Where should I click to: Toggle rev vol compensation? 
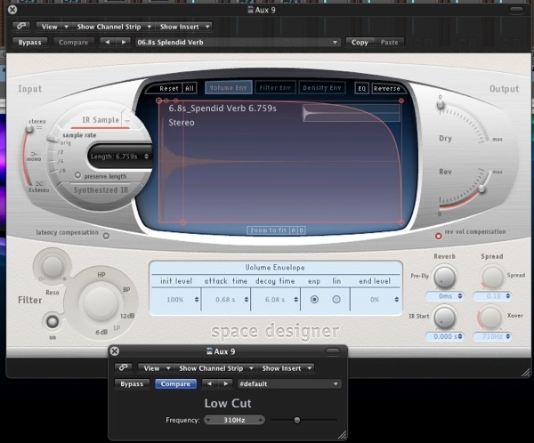438,236
